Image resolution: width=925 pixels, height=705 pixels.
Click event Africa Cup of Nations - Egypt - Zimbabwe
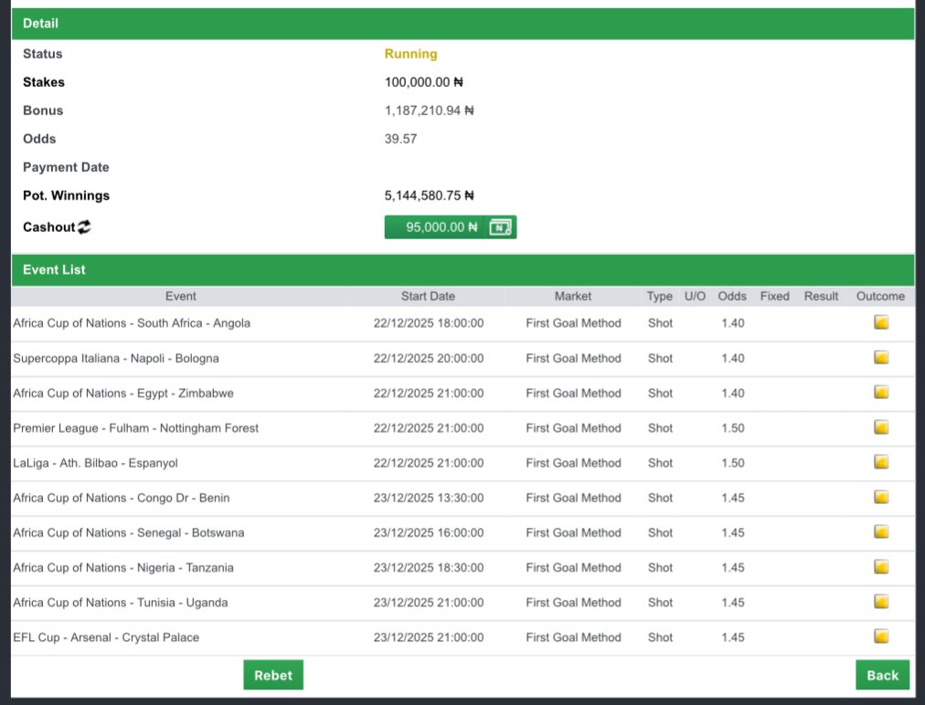pyautogui.click(x=123, y=394)
